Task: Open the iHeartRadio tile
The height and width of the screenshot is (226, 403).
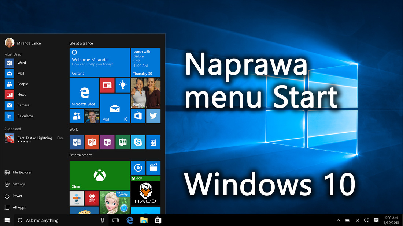Action: click(x=92, y=198)
